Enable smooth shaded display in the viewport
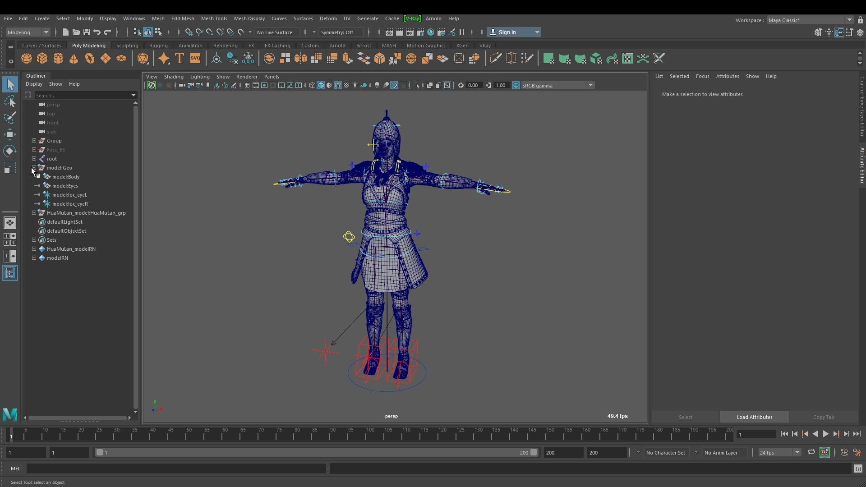 pos(321,85)
